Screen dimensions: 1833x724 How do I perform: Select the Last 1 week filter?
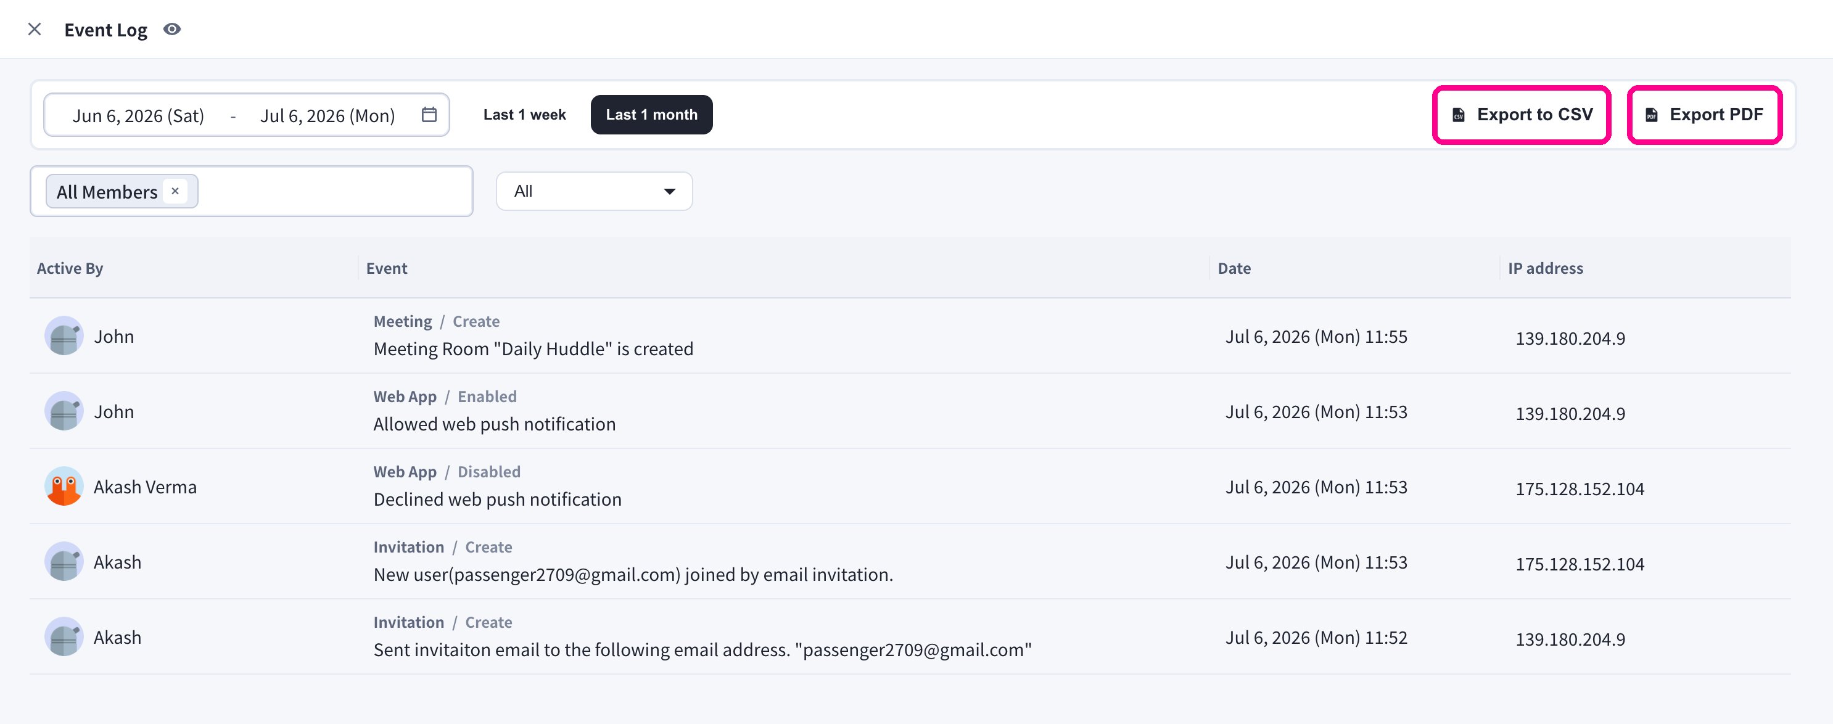point(524,115)
